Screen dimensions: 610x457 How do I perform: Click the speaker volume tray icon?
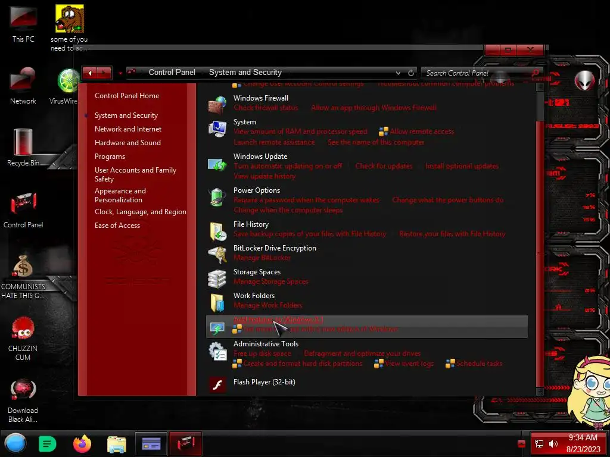553,444
